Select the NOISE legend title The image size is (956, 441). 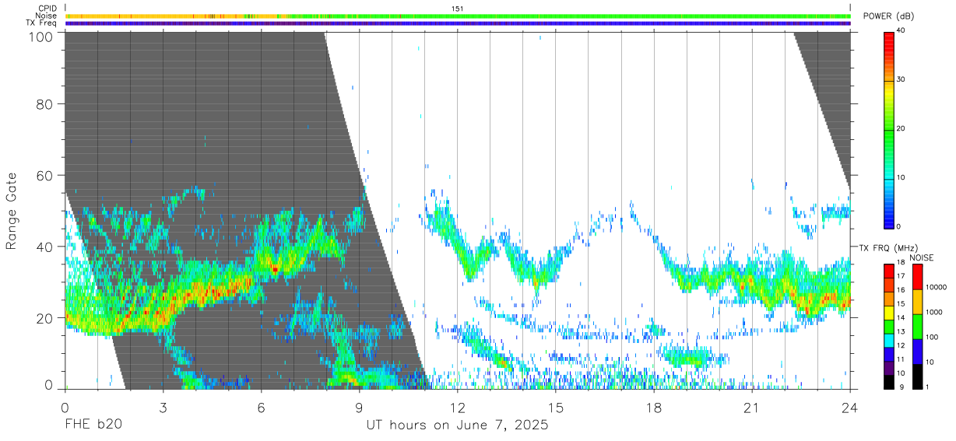(x=922, y=257)
